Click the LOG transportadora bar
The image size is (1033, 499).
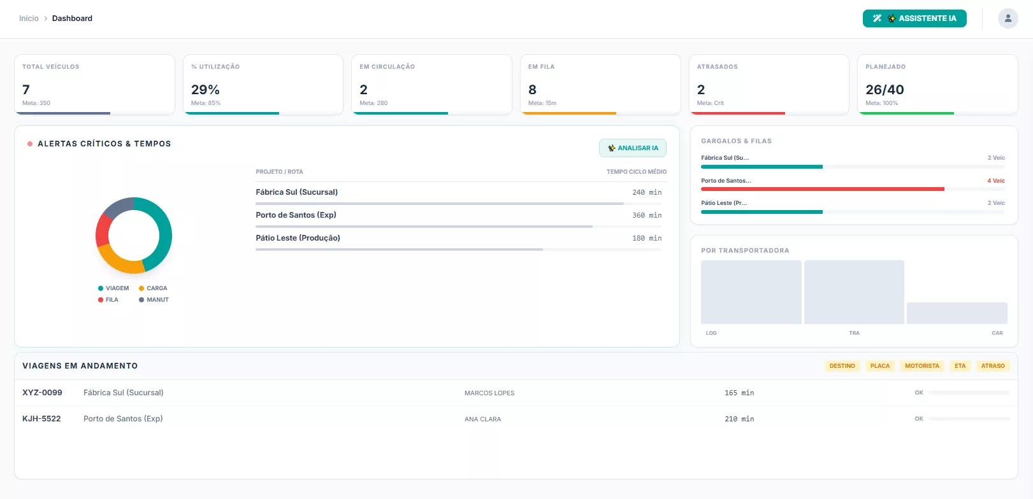point(751,292)
